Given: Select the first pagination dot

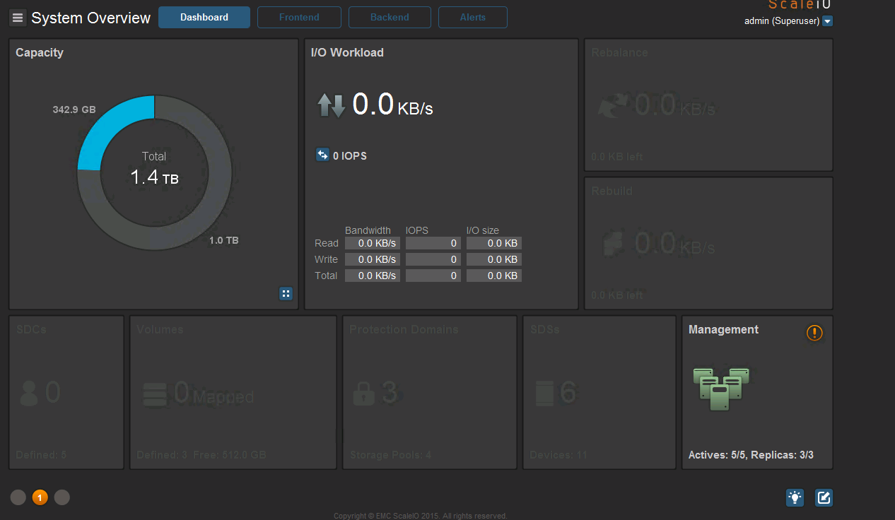Looking at the screenshot, I should click(18, 497).
